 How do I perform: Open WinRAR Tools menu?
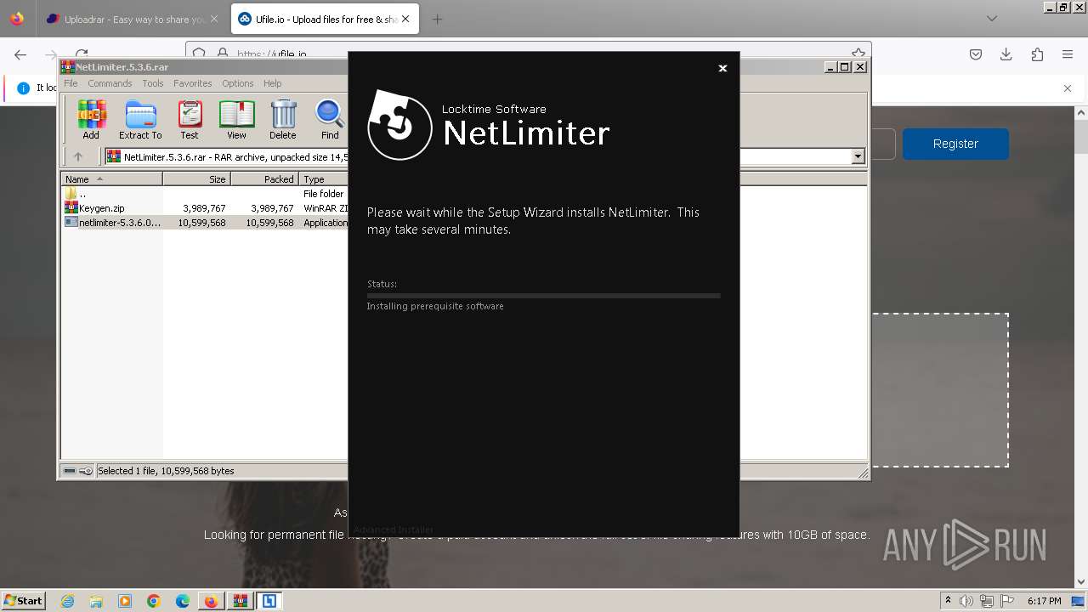point(153,83)
